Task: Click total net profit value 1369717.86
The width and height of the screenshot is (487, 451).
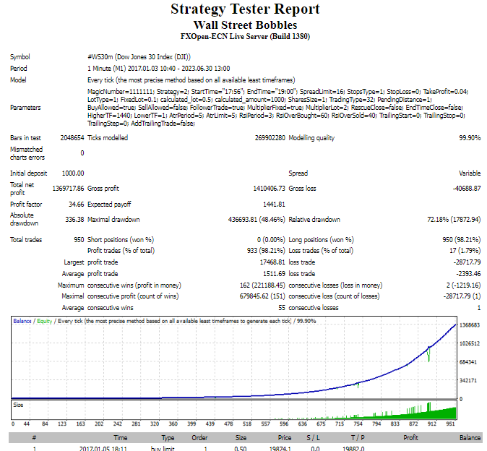Action: 68,189
